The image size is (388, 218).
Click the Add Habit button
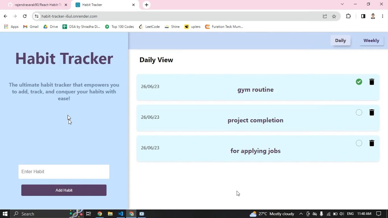[x=64, y=190]
